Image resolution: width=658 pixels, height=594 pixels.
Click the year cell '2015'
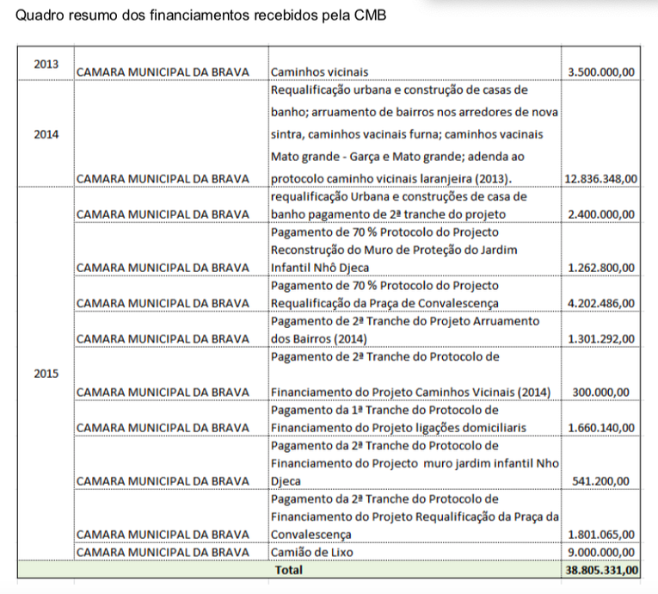pos(46,374)
